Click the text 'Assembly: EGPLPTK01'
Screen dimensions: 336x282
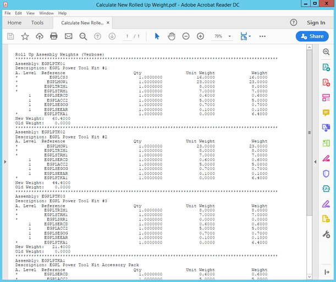coord(40,64)
